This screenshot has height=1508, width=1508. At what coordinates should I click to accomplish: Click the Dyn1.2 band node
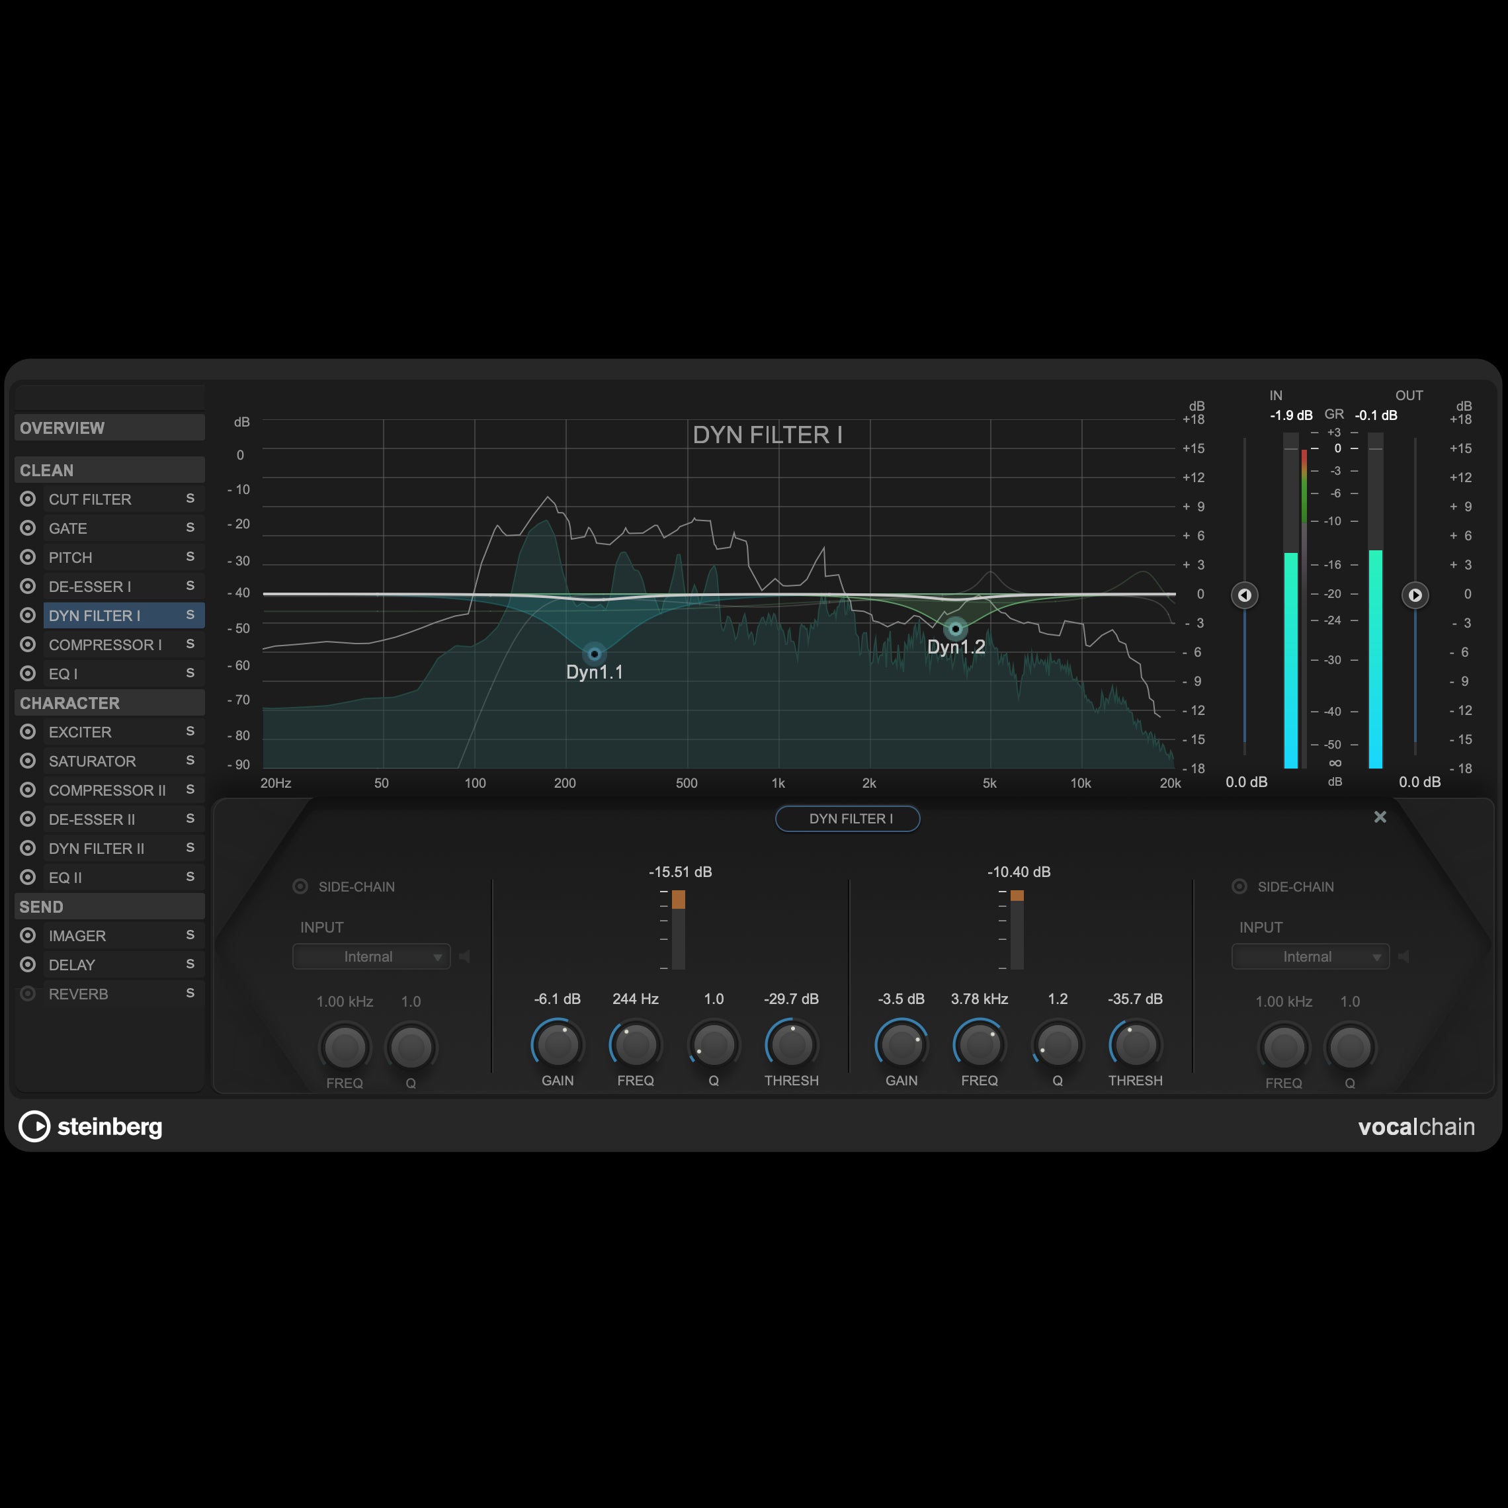955,628
